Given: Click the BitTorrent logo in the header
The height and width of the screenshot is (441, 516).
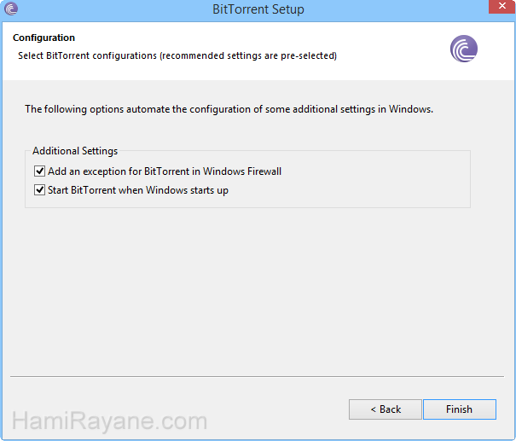Looking at the screenshot, I should (x=464, y=49).
